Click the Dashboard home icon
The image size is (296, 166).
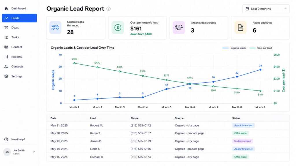[6, 8]
